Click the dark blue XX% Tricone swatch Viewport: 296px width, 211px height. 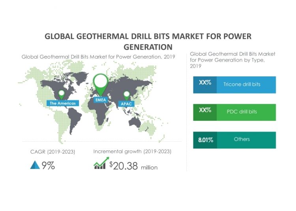[205, 85]
